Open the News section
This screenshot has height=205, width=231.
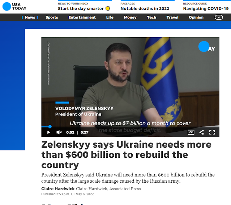(30, 17)
